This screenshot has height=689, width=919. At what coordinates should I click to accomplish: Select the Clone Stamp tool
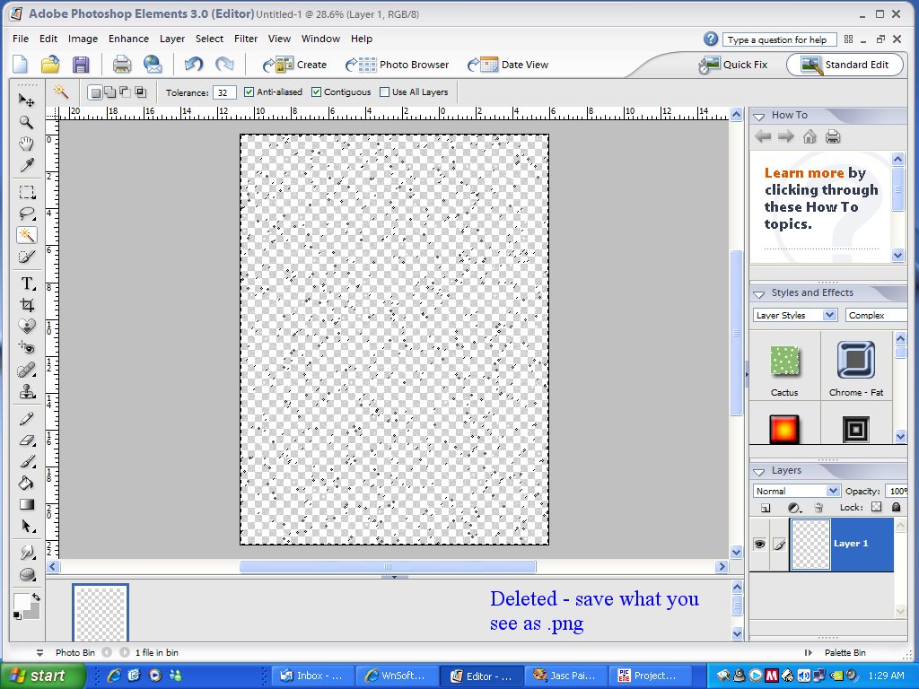tap(26, 391)
